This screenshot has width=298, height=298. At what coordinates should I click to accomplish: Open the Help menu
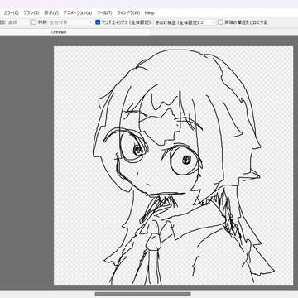pyautogui.click(x=149, y=13)
